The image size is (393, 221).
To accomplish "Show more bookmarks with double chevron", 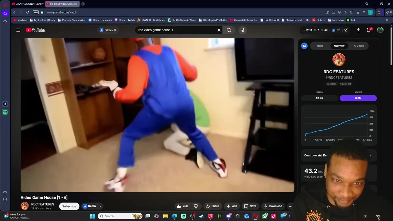I will [387, 20].
